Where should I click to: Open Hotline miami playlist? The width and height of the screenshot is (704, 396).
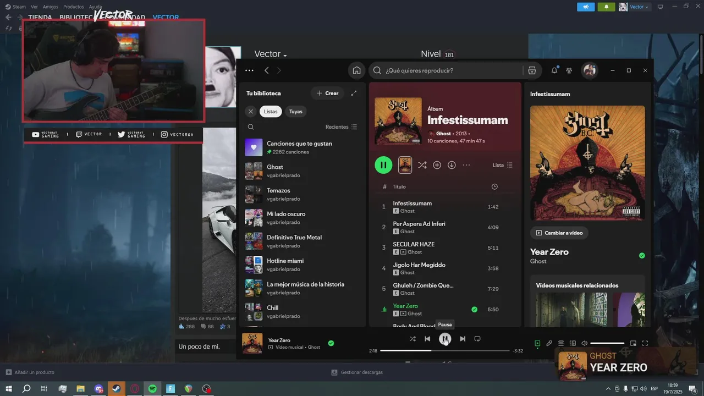(x=302, y=265)
